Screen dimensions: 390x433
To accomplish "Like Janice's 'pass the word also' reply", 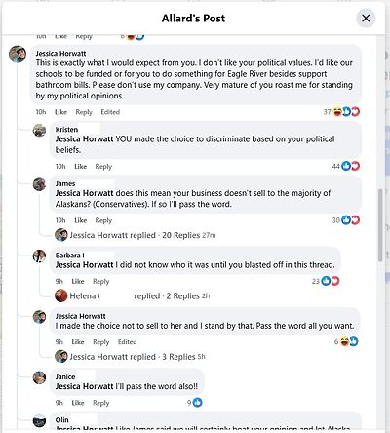I will point(78,403).
